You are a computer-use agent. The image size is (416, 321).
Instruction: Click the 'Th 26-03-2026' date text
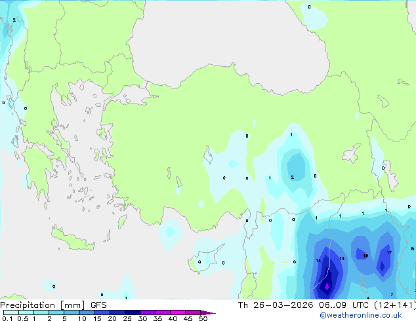tap(276, 305)
